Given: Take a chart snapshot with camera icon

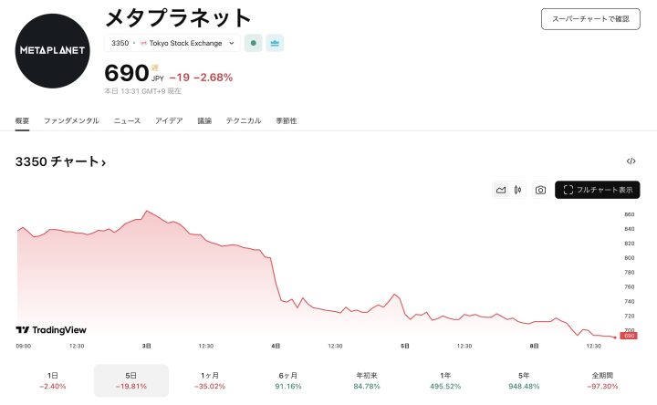Looking at the screenshot, I should (540, 190).
